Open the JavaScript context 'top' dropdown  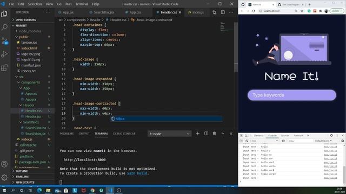click(265, 141)
